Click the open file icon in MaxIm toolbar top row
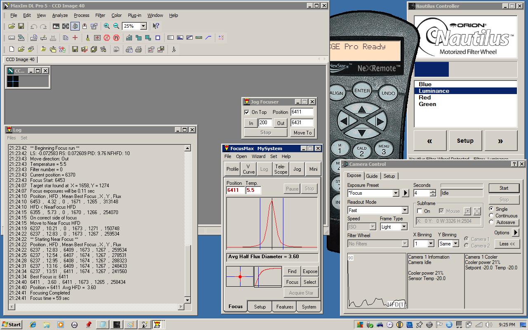Screen dimensions: 528x330 (12, 26)
